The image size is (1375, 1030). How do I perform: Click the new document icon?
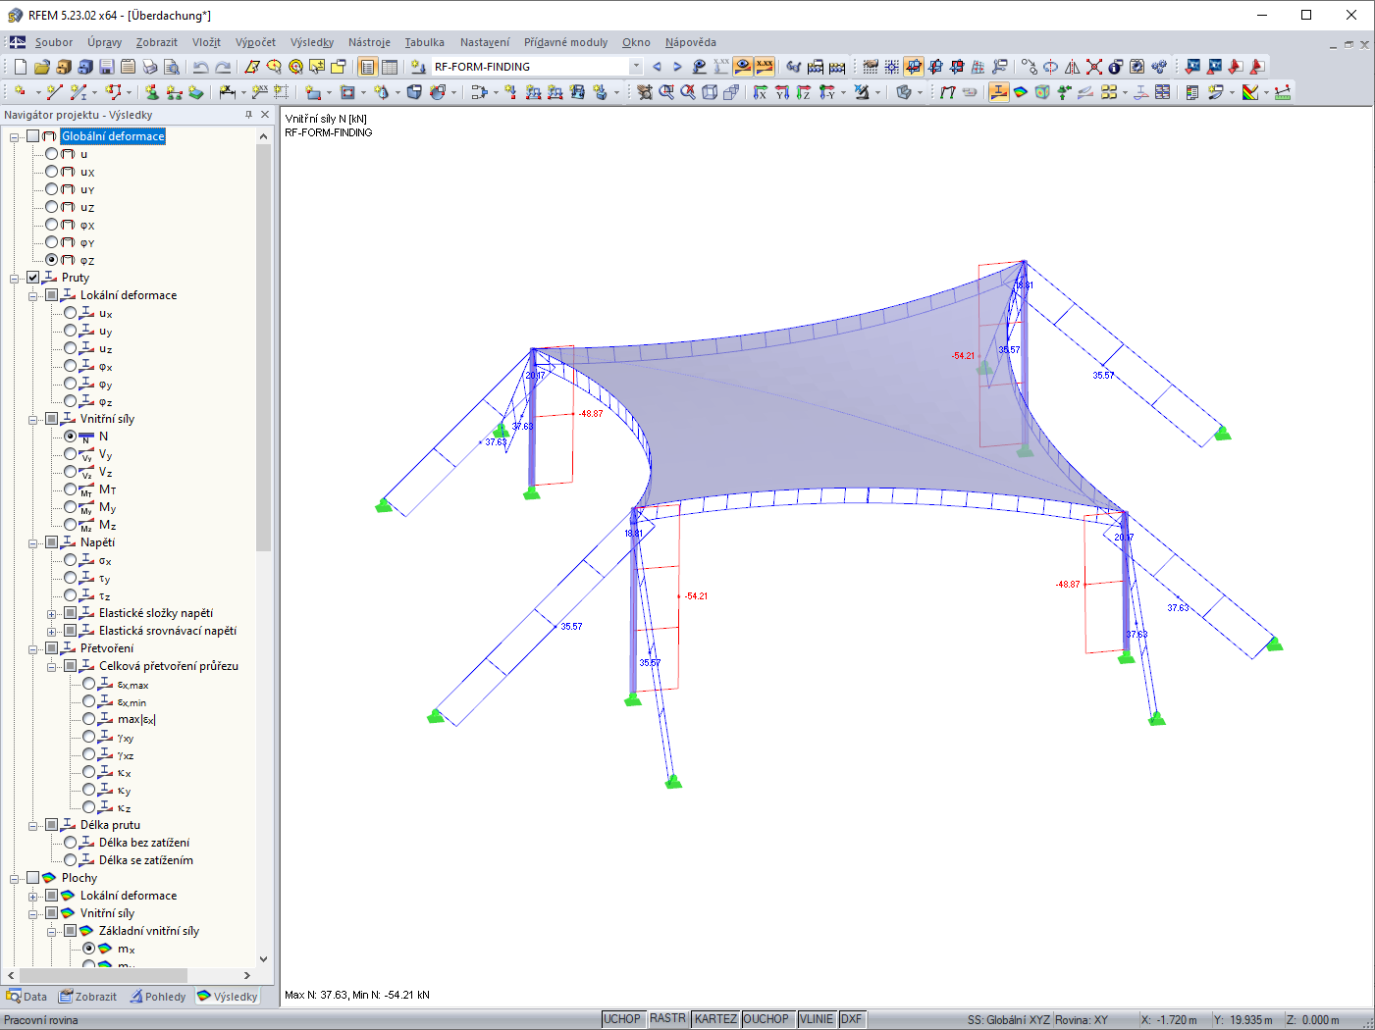click(20, 67)
